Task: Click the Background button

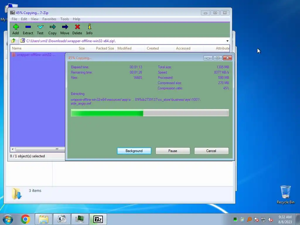Action: (x=134, y=151)
